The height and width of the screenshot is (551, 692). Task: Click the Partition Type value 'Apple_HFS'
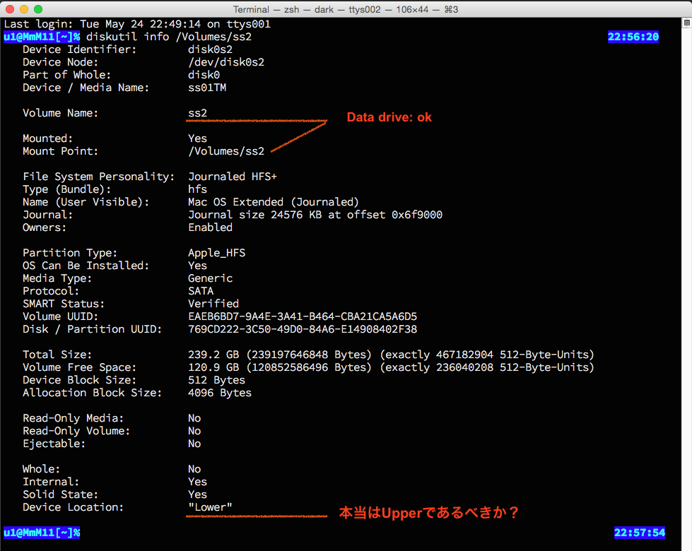point(217,253)
